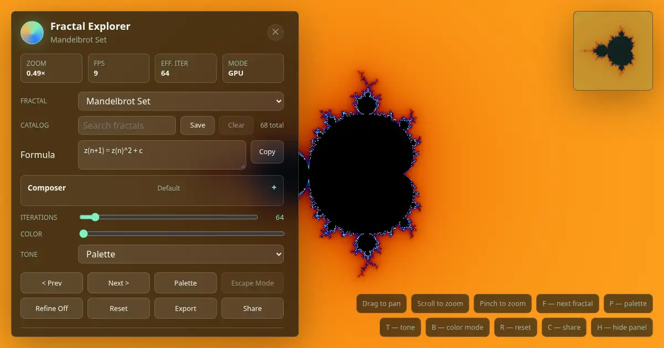The height and width of the screenshot is (348, 664).
Task: Click the Escape Mode button
Action: pyautogui.click(x=252, y=283)
